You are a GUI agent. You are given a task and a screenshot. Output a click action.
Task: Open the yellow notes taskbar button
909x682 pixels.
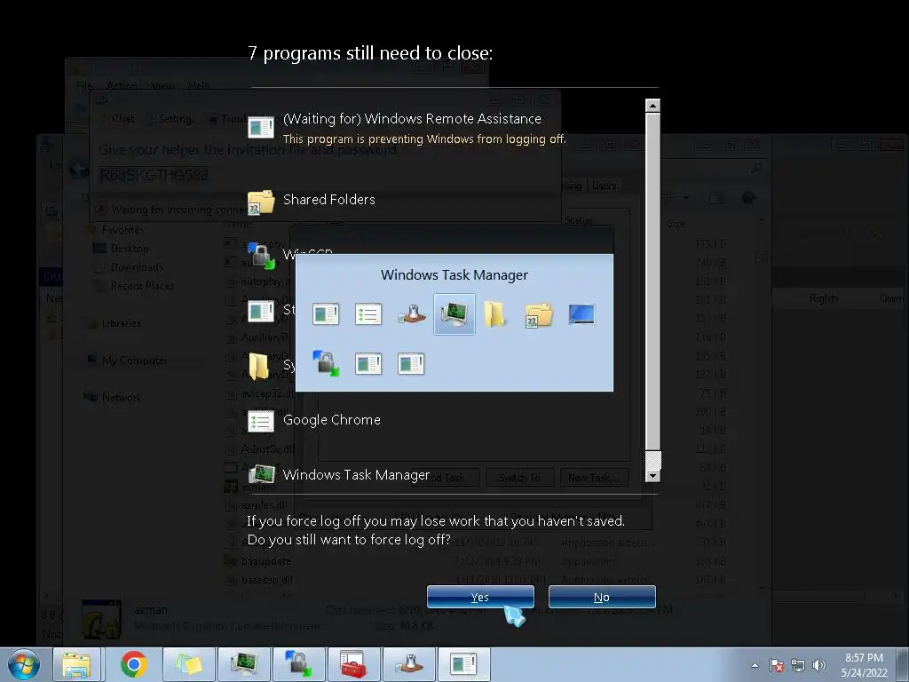[x=188, y=664]
